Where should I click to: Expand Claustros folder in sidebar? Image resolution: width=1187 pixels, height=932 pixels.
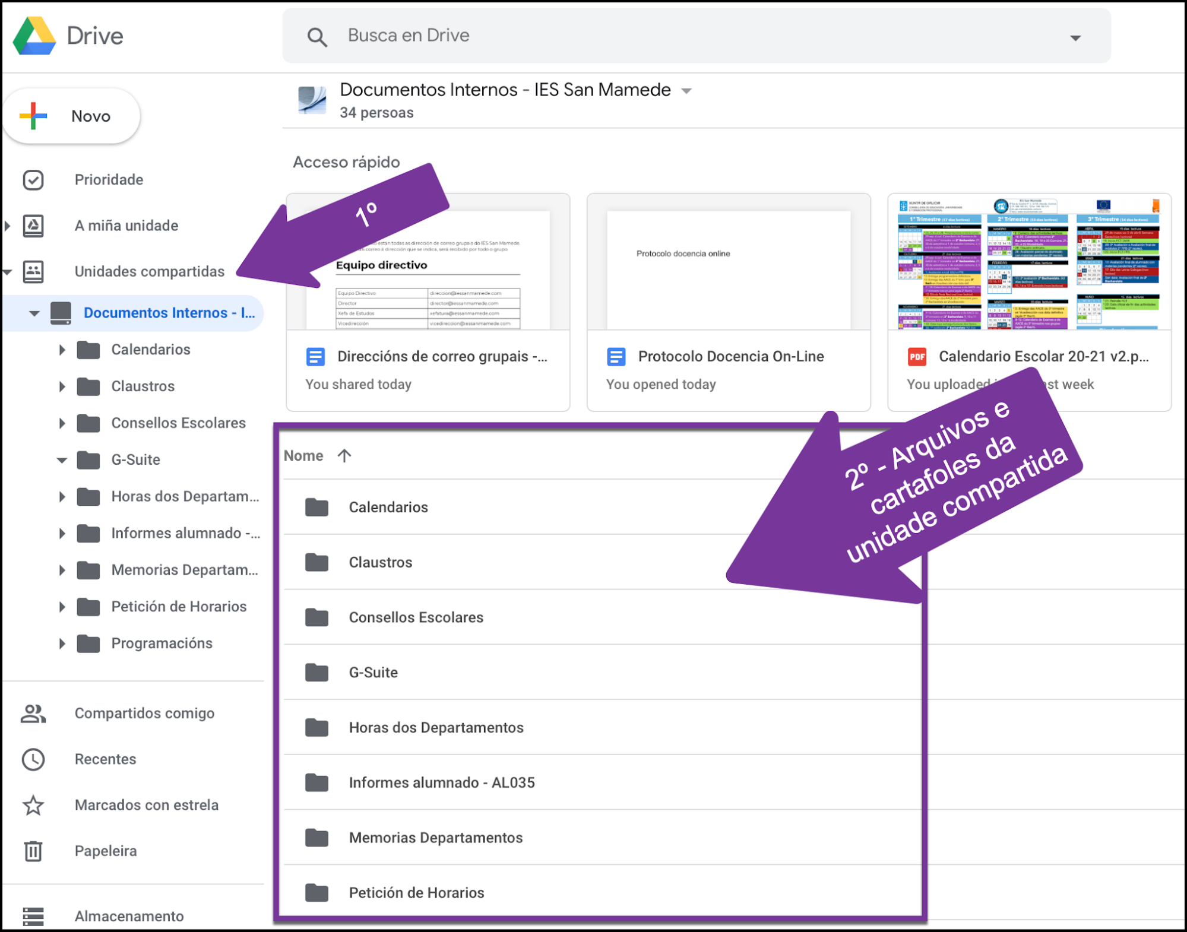[62, 386]
